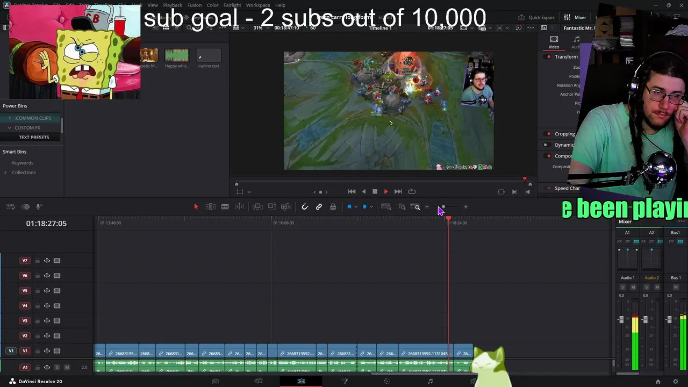Screen dimensions: 688x387
Task: Toggle the Mixer panel button
Action: pyautogui.click(x=575, y=17)
